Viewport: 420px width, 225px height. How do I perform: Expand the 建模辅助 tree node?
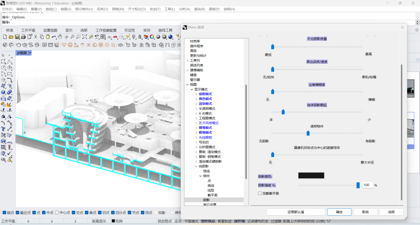(x=187, y=70)
